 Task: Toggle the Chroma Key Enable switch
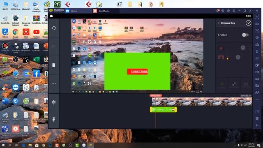click(x=245, y=35)
